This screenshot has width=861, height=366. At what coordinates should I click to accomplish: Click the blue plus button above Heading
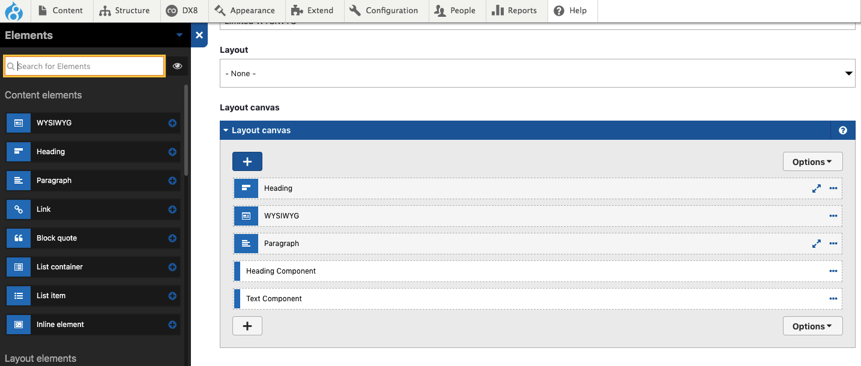247,161
